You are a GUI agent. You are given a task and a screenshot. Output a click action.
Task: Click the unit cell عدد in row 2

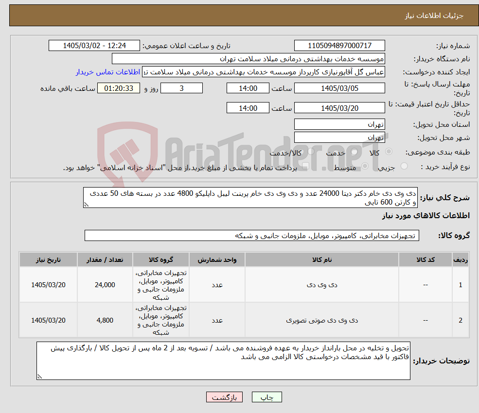pyautogui.click(x=217, y=320)
